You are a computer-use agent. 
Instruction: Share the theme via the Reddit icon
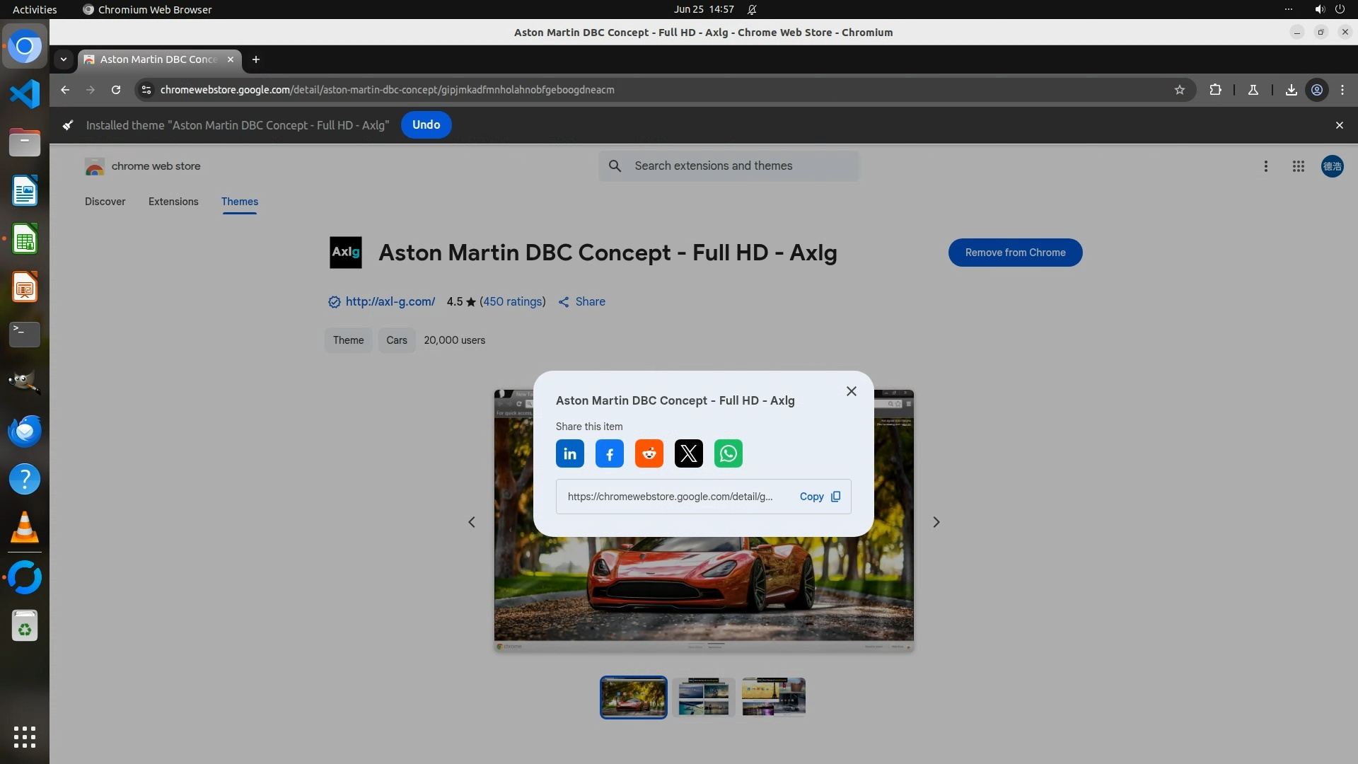(x=649, y=453)
